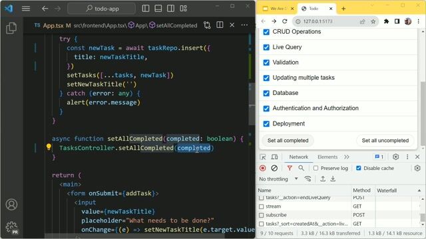The width and height of the screenshot is (426, 239).
Task: Uncheck Updating multiple tasks checkbox
Action: coord(266,78)
